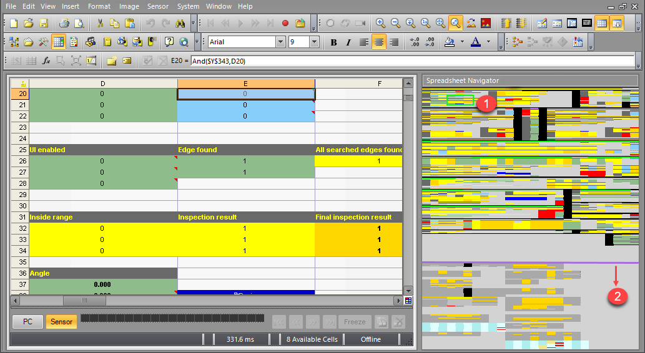Open the Format menu
645x353 pixels.
click(x=99, y=6)
